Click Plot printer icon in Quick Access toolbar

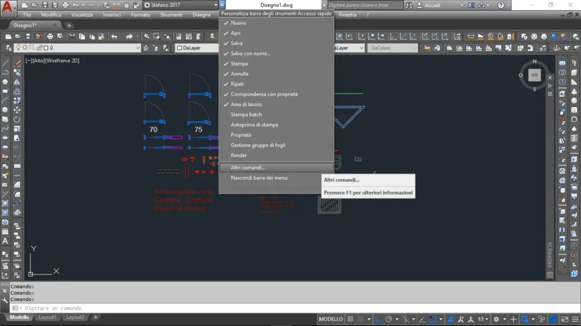tap(65, 5)
